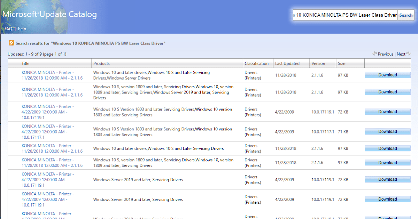Open KONICA MINOLTA title link for version 10.0.17117.1
The width and height of the screenshot is (418, 219).
(x=48, y=132)
